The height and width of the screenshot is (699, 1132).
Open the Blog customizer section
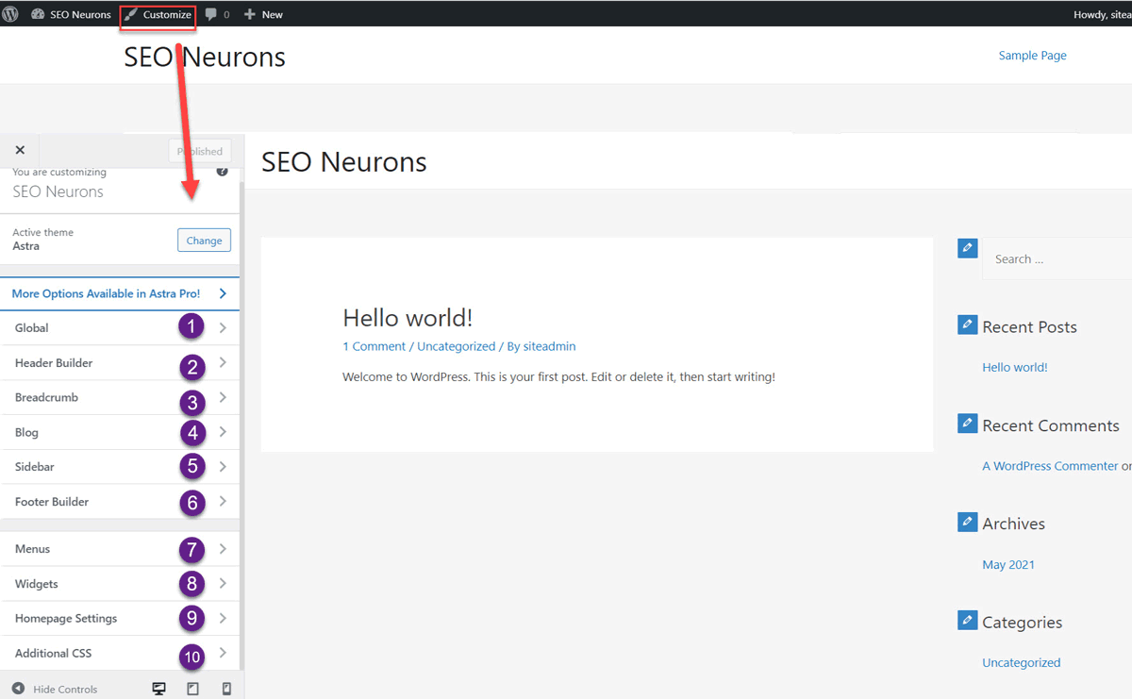pyautogui.click(x=120, y=432)
